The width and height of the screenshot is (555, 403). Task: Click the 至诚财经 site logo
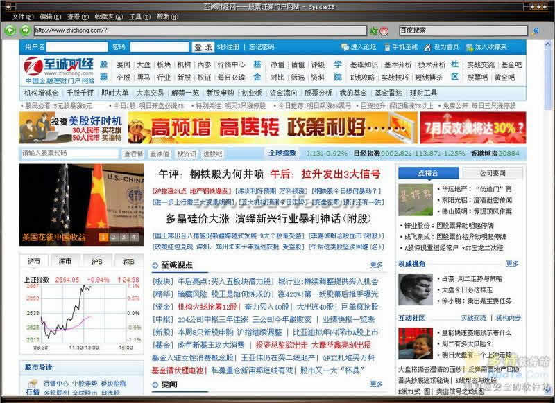tap(58, 71)
